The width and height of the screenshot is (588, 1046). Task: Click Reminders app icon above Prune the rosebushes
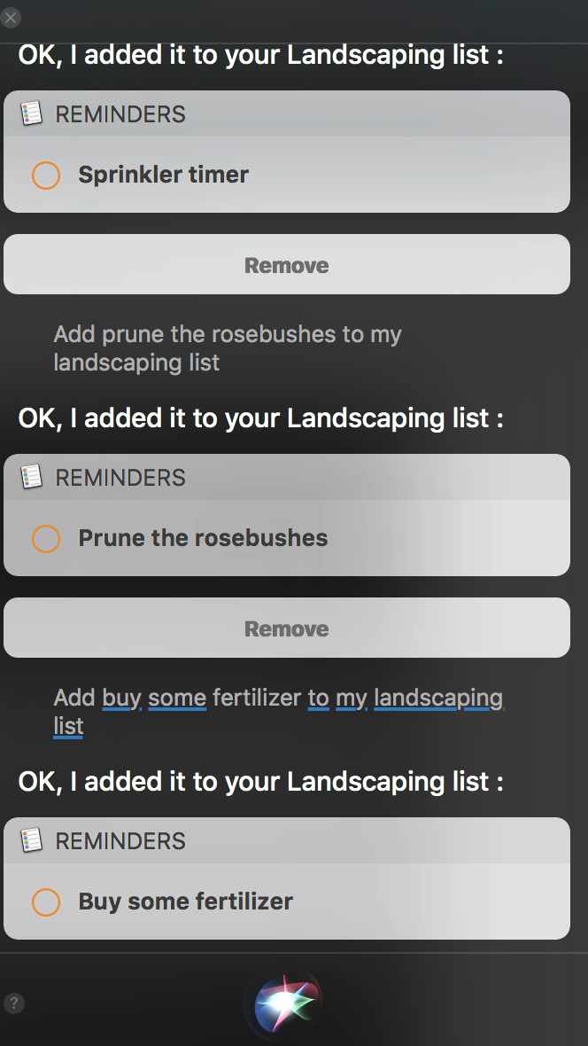pos(31,477)
